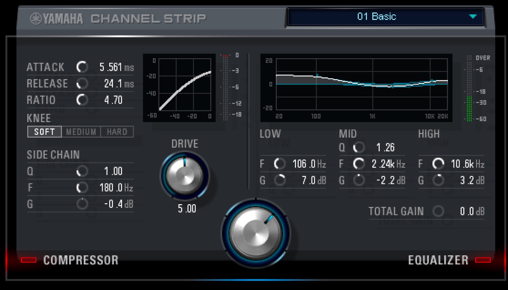This screenshot has width=508, height=290.
Task: Click the large center morphing knob
Action: click(x=256, y=233)
